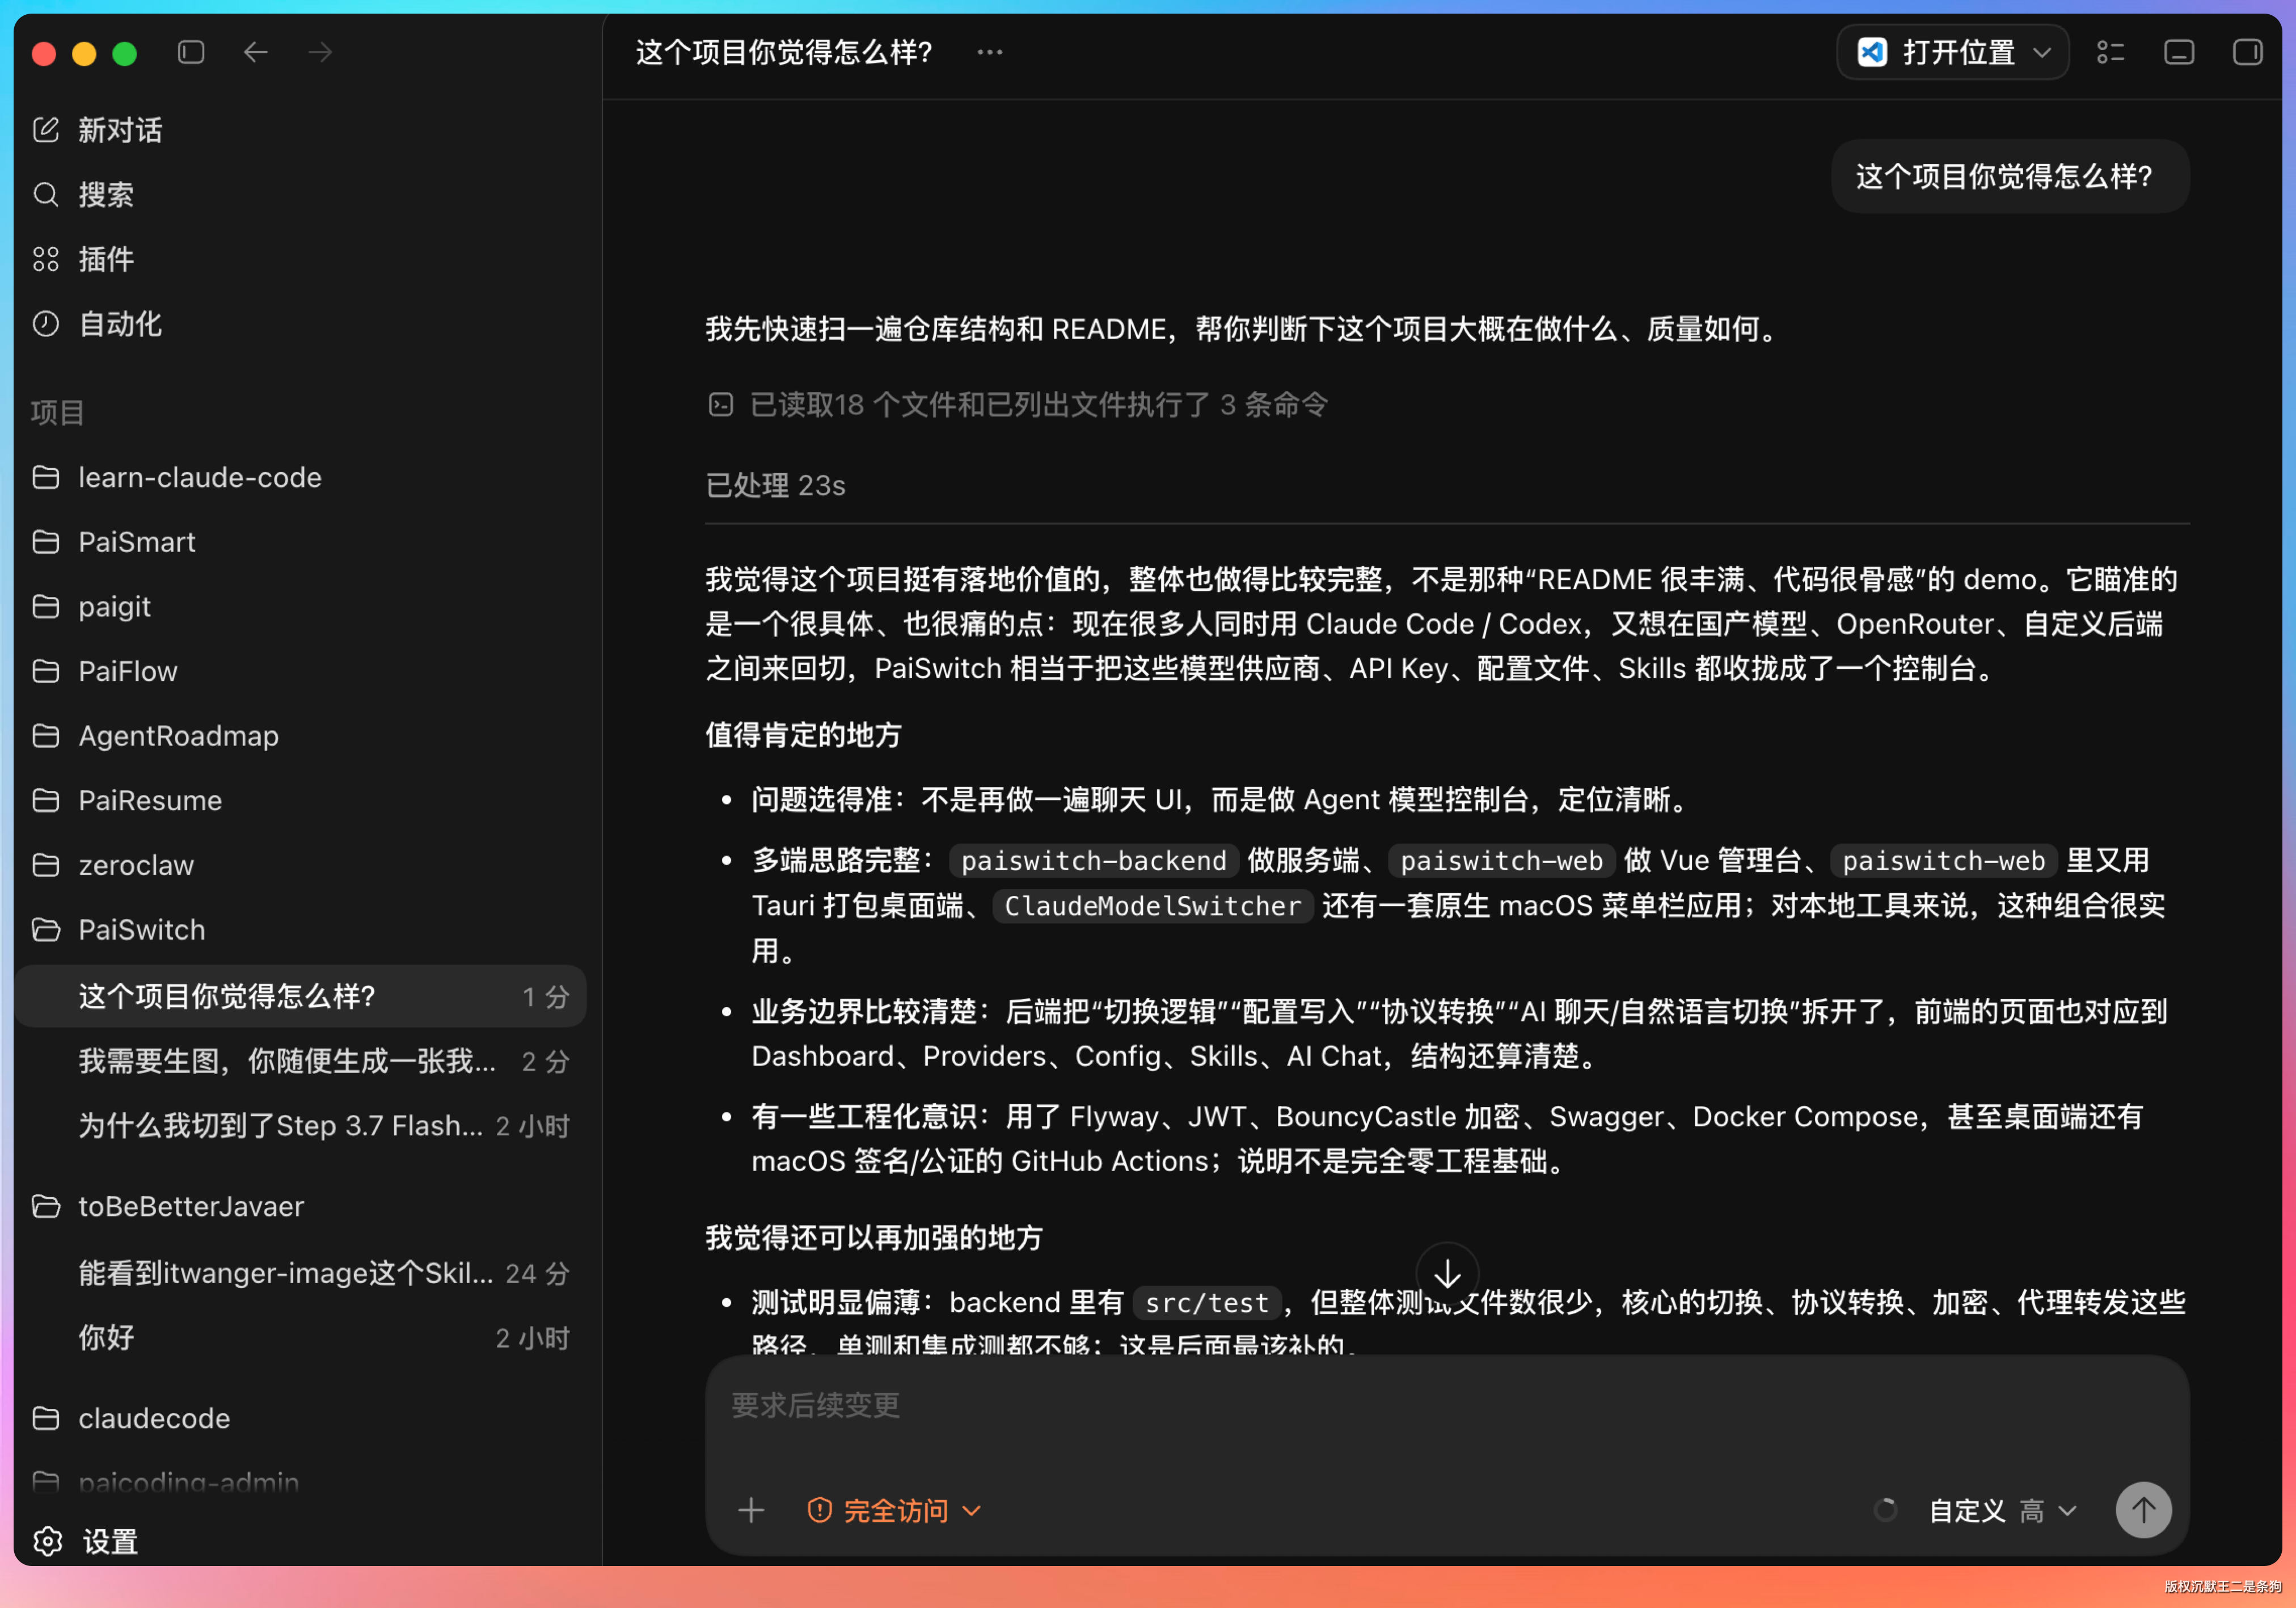This screenshot has width=2296, height=1608.
Task: Click open-folder icon of PaiSwitch
Action: [x=46, y=929]
